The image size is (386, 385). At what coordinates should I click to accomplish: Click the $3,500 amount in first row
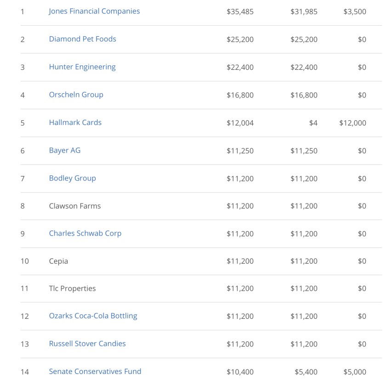(355, 11)
